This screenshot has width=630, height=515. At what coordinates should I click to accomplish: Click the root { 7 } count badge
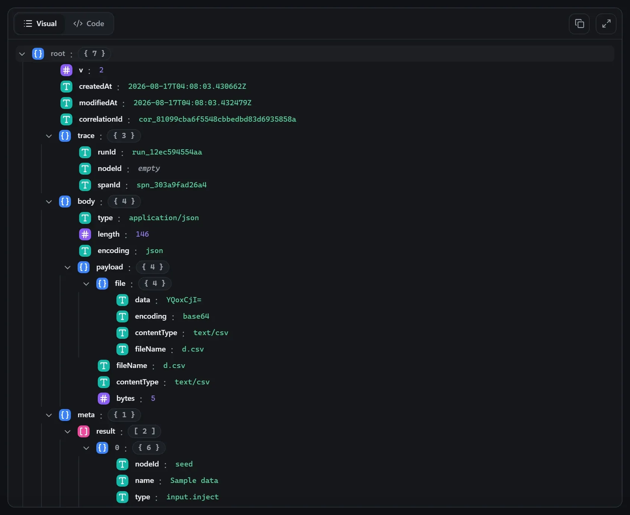click(x=94, y=54)
